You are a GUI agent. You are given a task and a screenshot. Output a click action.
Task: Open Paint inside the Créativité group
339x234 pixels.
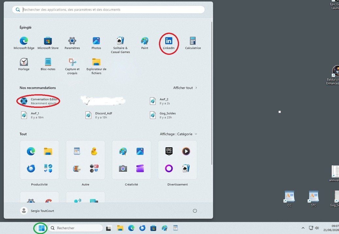[123, 151]
